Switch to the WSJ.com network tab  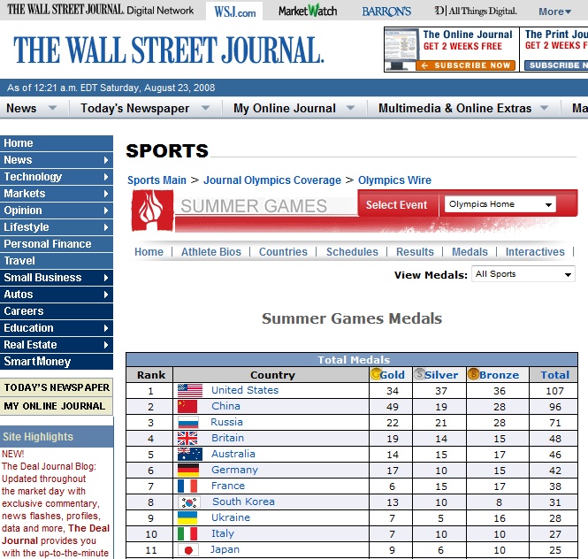click(x=234, y=11)
